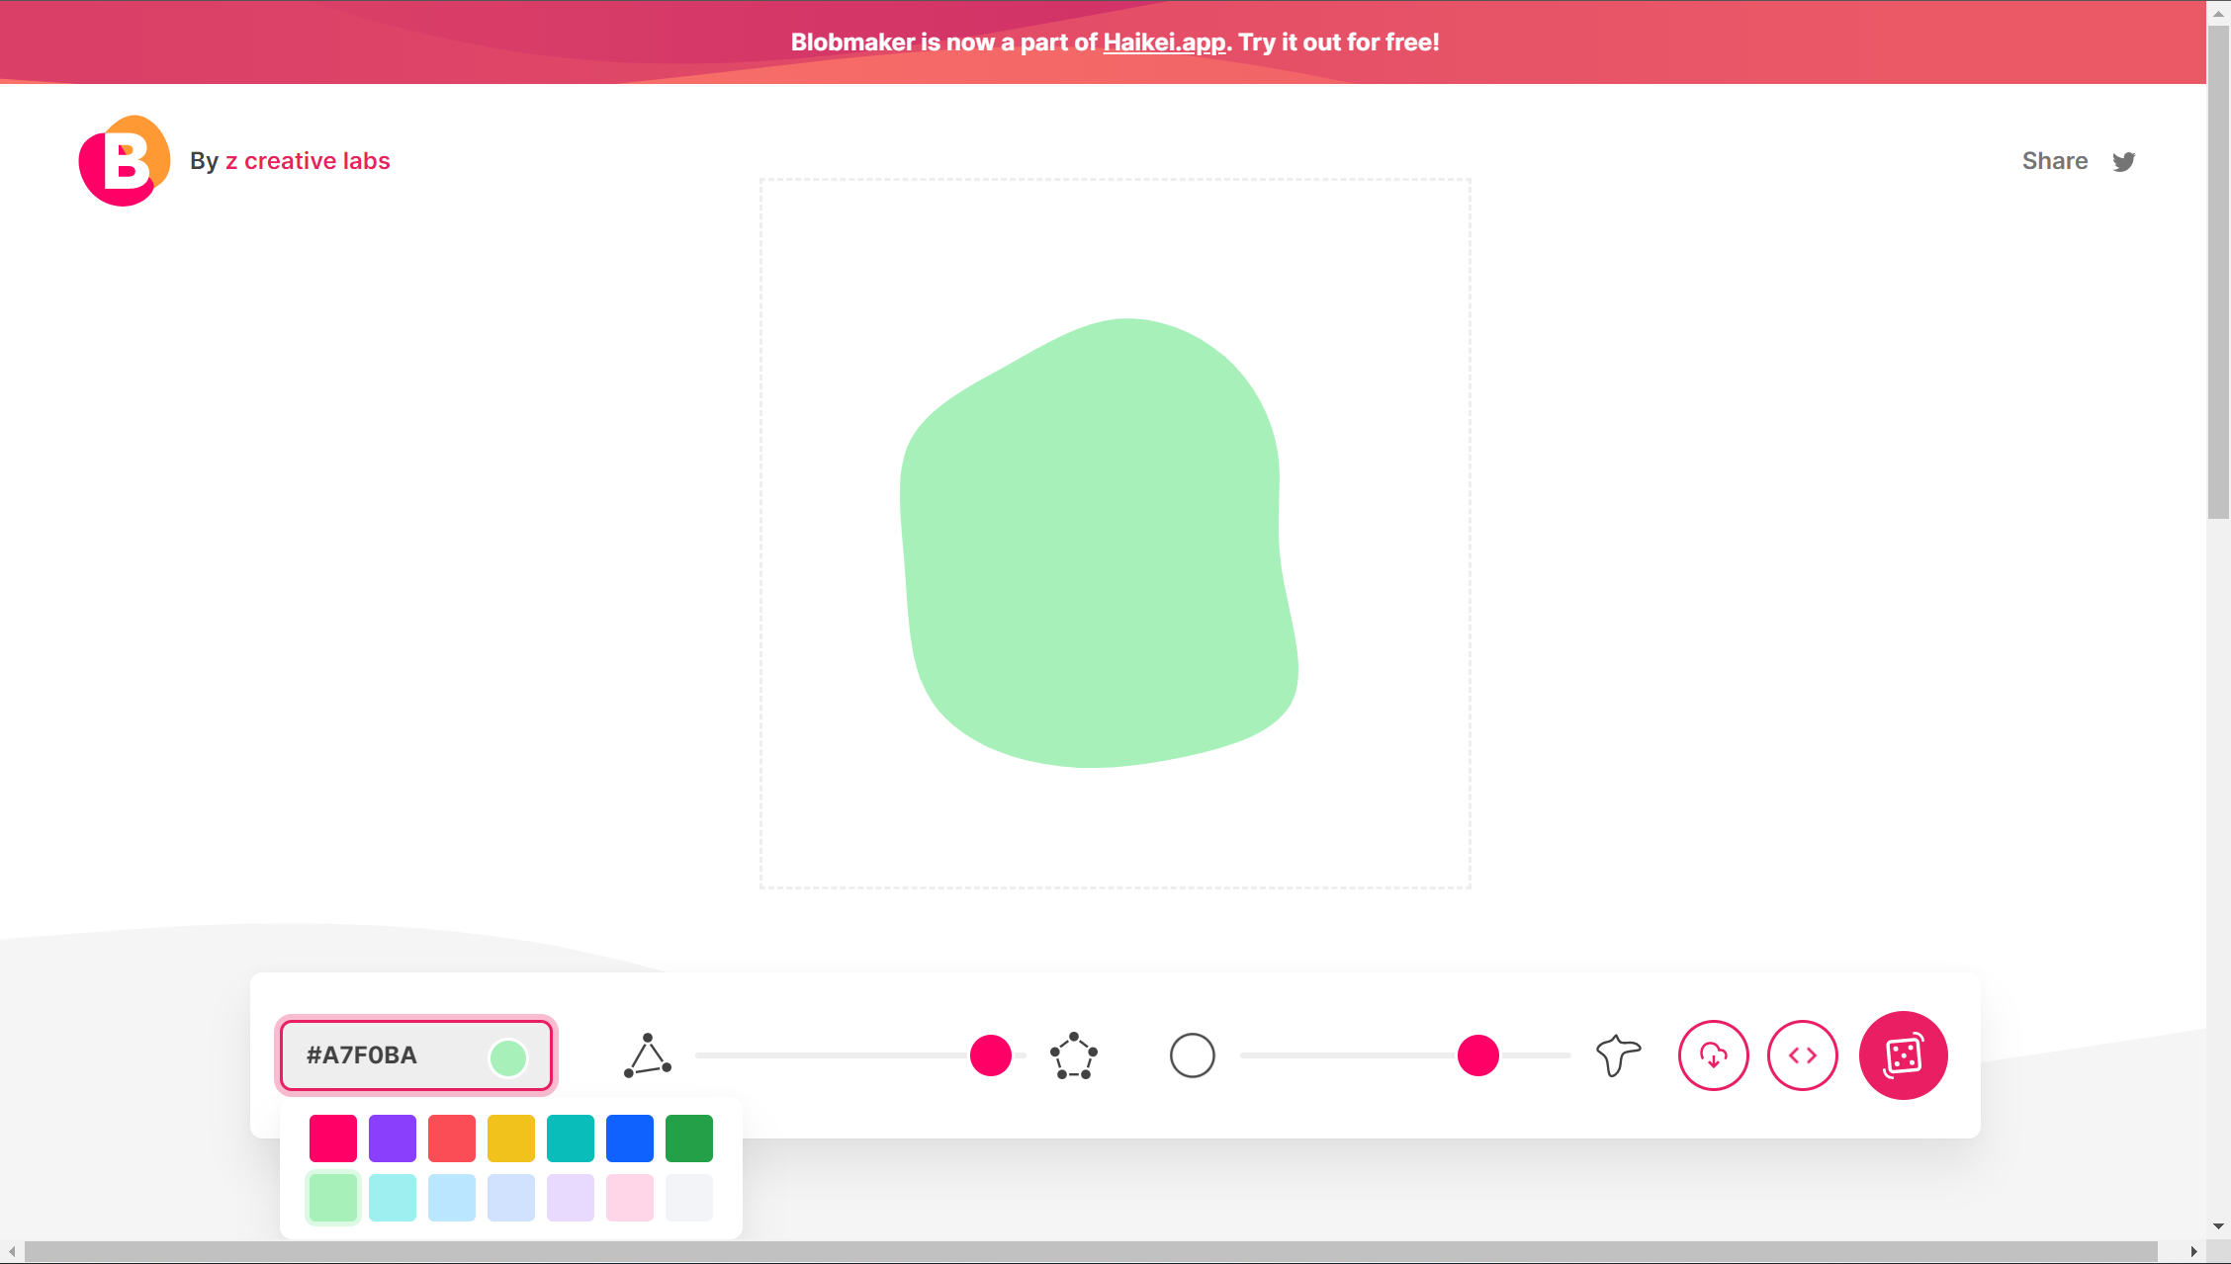Select the yellow color swatch
This screenshot has height=1264, width=2231.
point(511,1138)
